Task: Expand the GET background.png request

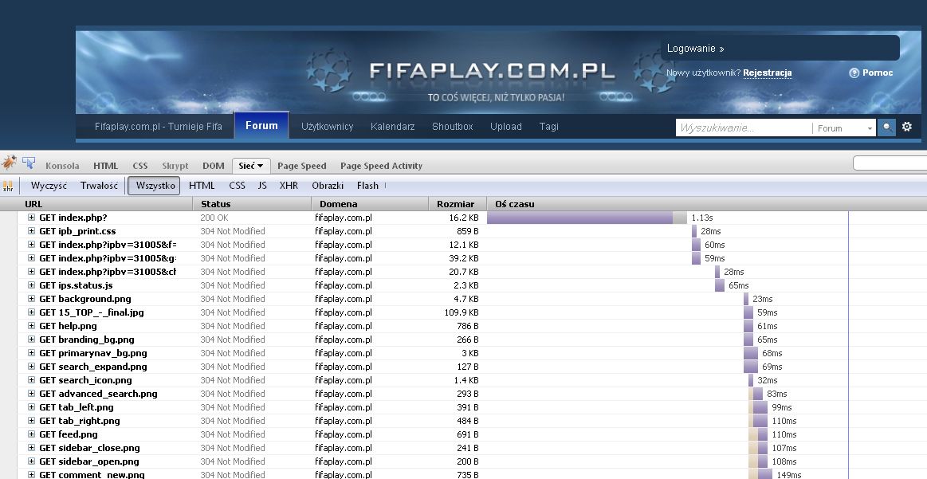Action: pos(32,299)
